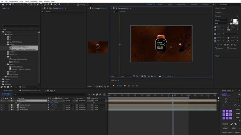Select the Brush tool
The height and width of the screenshot is (135, 241).
coord(45,4)
